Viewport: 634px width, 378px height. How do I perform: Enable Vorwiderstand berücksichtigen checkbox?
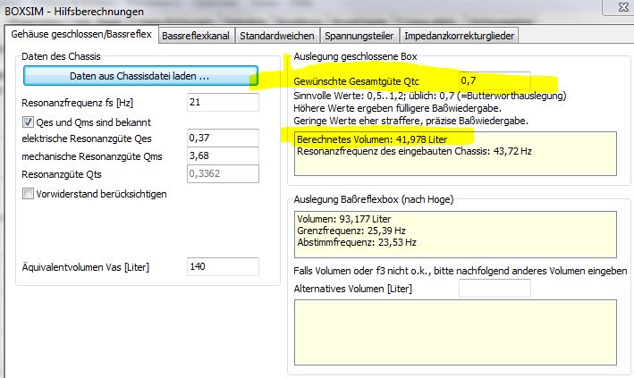(28, 194)
